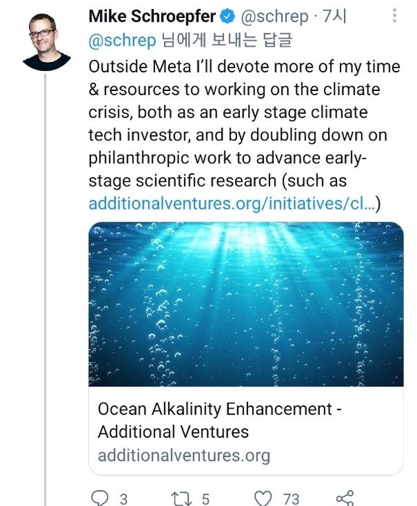Open Mike Schroepfer's profile avatar
The image size is (417, 506).
pyautogui.click(x=45, y=40)
